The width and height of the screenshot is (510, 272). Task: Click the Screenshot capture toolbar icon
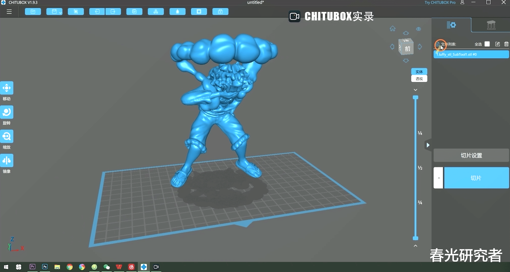pos(76,12)
